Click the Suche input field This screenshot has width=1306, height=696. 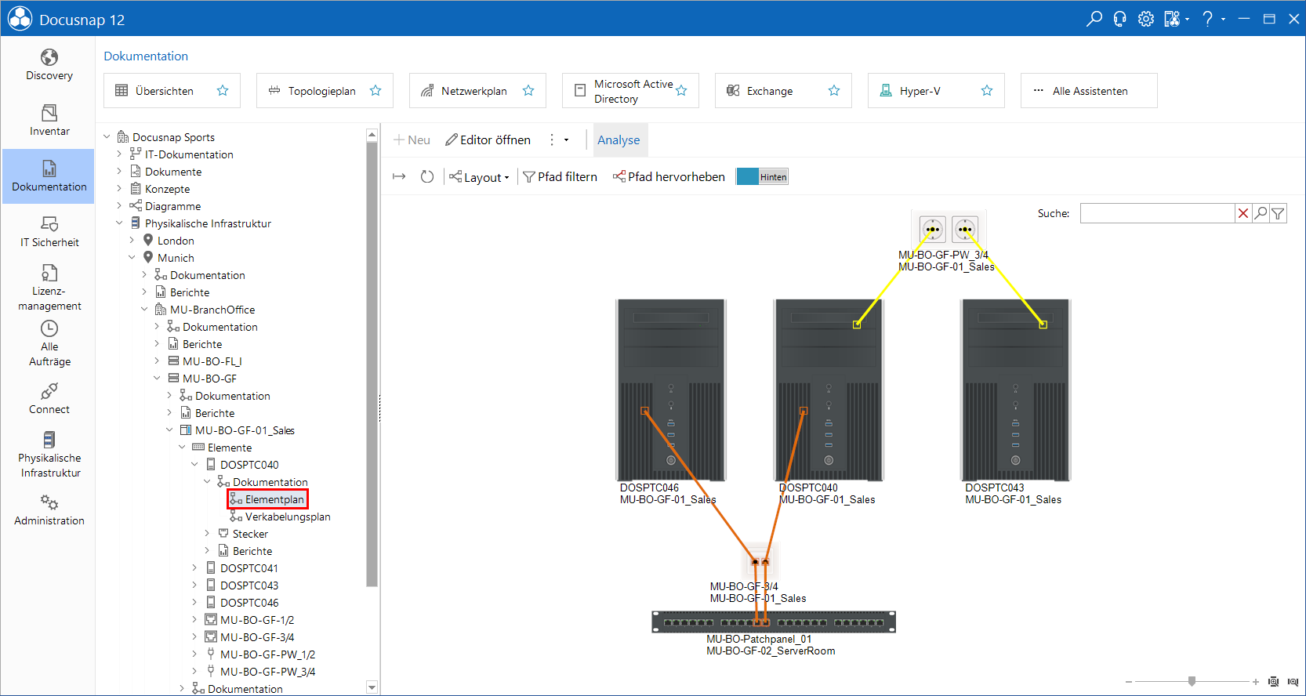coord(1157,213)
